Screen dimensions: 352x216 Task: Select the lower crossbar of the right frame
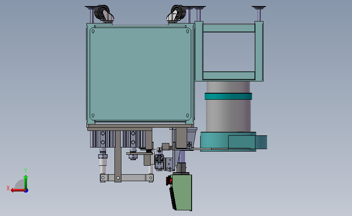(229, 75)
